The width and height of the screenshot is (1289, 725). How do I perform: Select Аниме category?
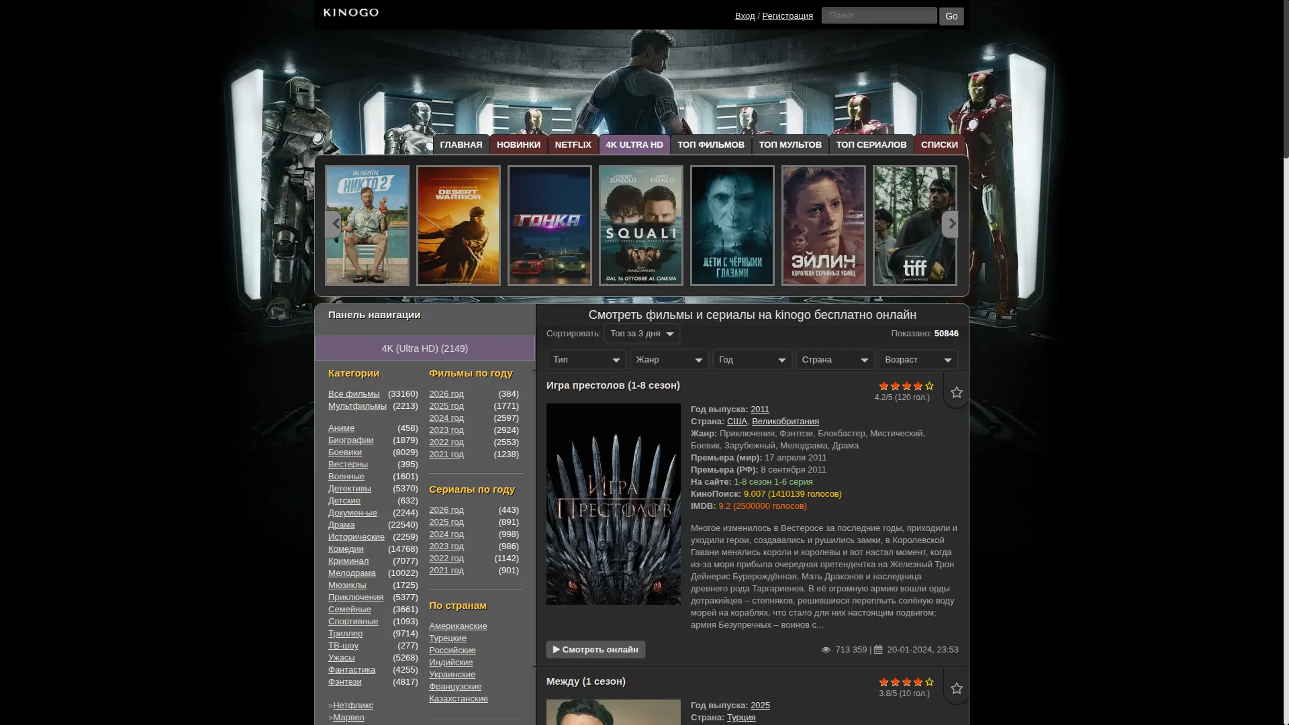(x=341, y=428)
